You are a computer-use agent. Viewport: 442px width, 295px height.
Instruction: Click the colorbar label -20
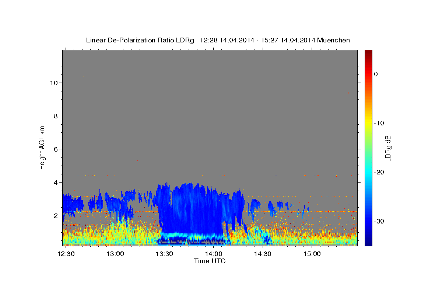pyautogui.click(x=379, y=172)
